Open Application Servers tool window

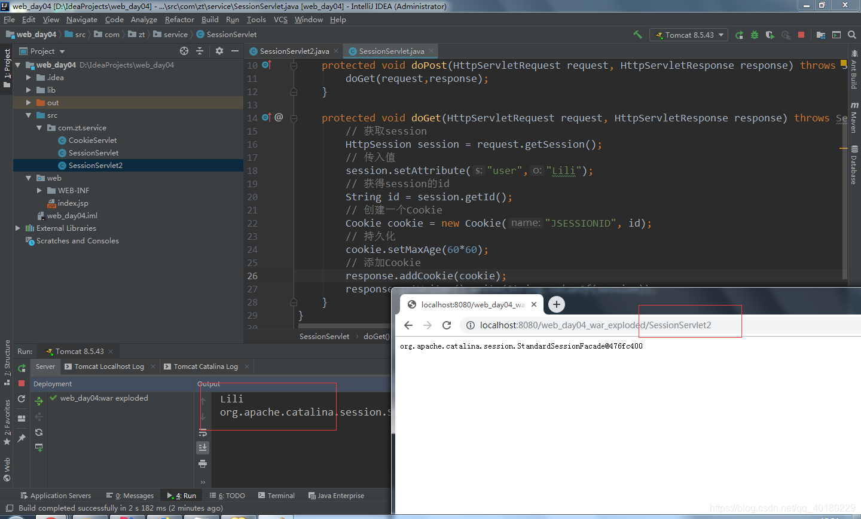pyautogui.click(x=56, y=496)
